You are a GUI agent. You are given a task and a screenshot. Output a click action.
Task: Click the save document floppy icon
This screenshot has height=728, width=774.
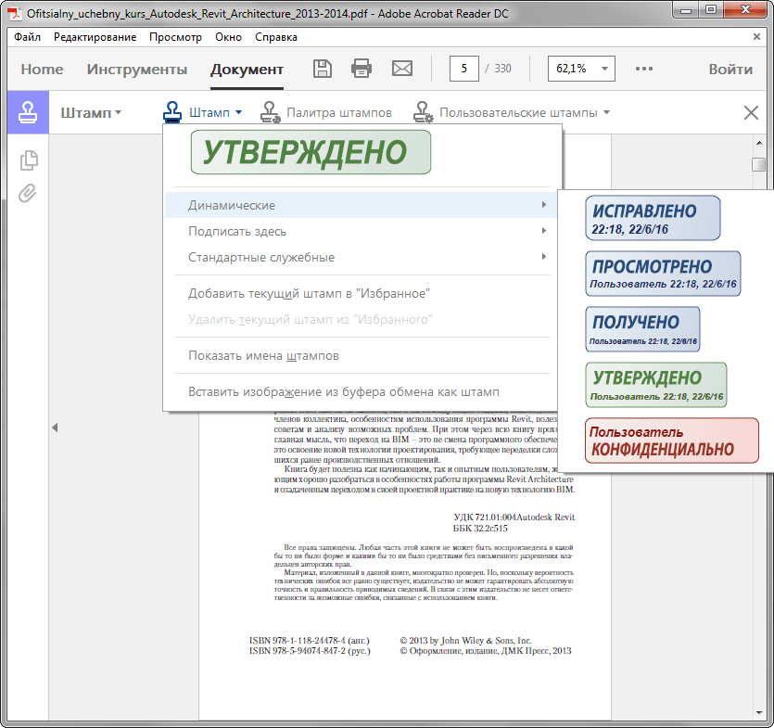click(323, 69)
